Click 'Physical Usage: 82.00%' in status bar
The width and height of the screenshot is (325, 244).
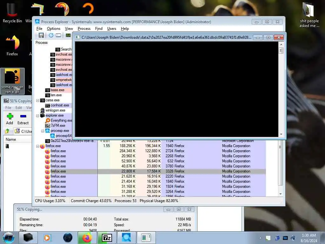point(159,201)
